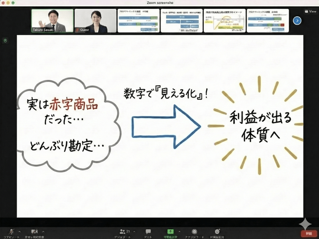Click the green share screen icon
The height and width of the screenshot is (239, 319).
(x=171, y=231)
